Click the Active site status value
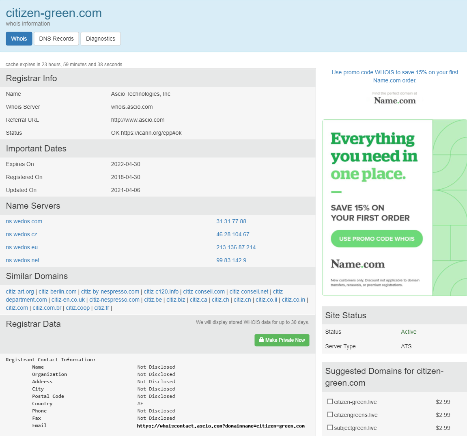This screenshot has height=436, width=467. coord(409,332)
